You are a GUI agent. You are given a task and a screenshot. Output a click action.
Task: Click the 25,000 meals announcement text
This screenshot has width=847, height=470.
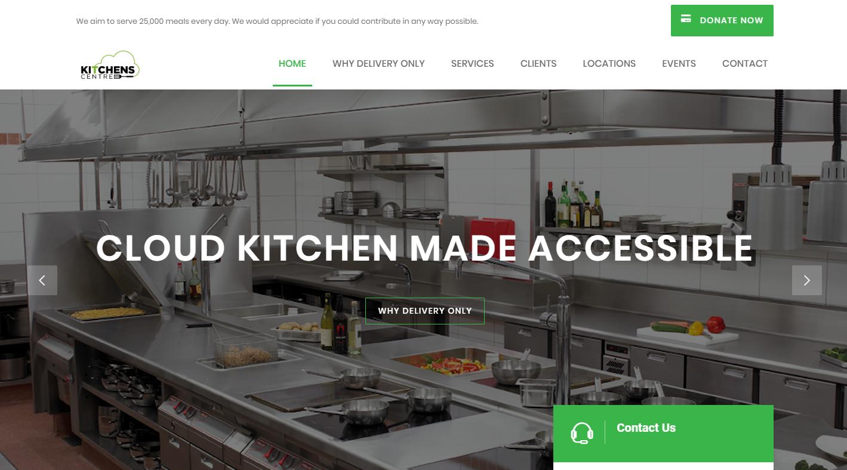point(277,21)
